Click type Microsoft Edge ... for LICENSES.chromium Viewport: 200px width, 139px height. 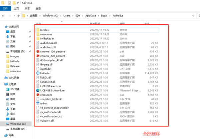click(130, 90)
